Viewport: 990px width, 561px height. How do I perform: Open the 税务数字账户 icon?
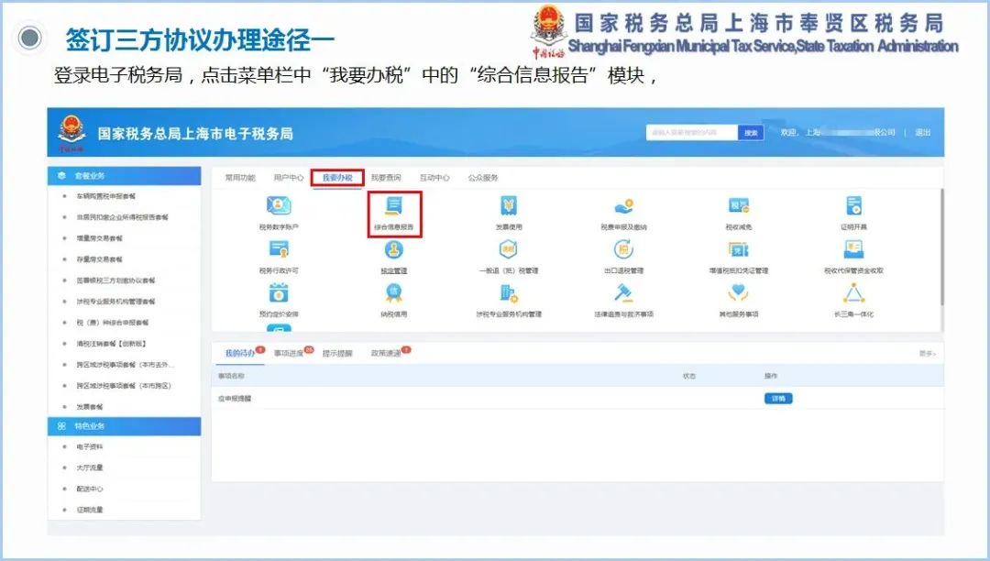click(x=279, y=206)
